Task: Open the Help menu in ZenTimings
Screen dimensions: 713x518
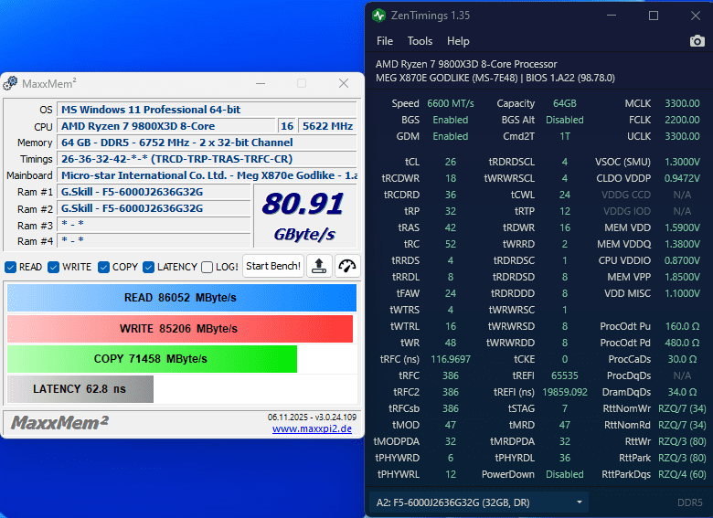Action: tap(458, 41)
